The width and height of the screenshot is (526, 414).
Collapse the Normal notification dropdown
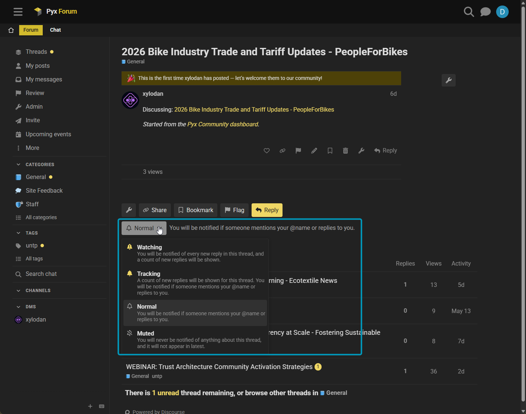(x=144, y=228)
